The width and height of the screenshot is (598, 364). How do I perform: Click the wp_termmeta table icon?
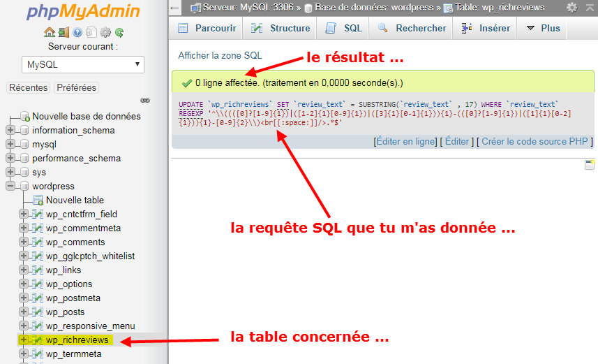pos(38,354)
